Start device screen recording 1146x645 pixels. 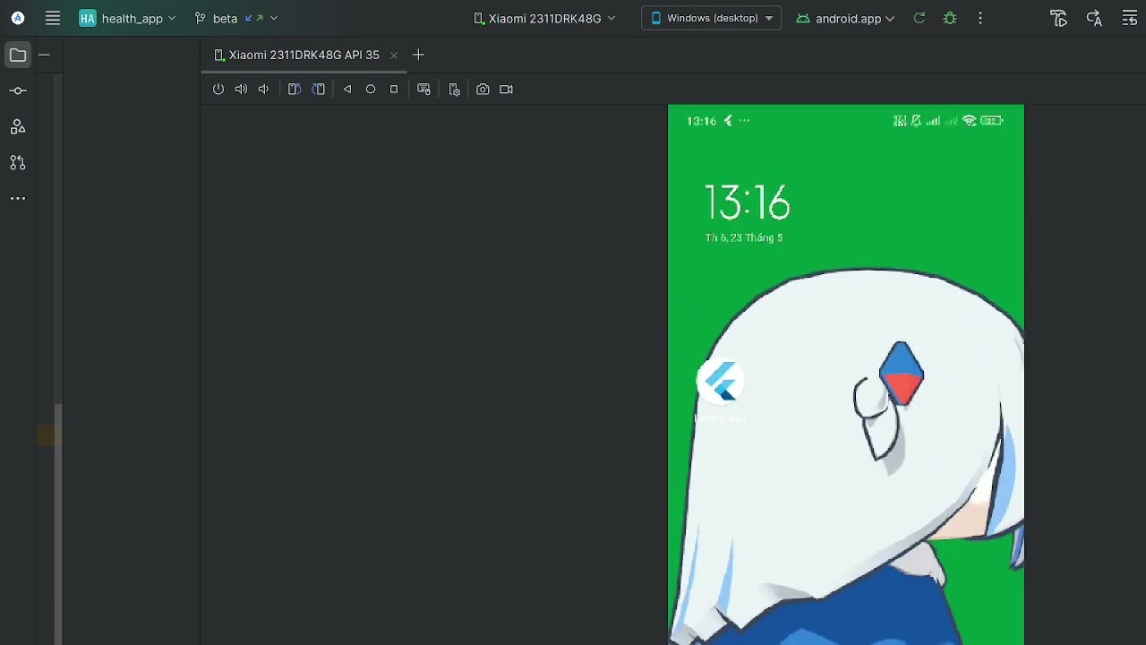pyautogui.click(x=506, y=89)
